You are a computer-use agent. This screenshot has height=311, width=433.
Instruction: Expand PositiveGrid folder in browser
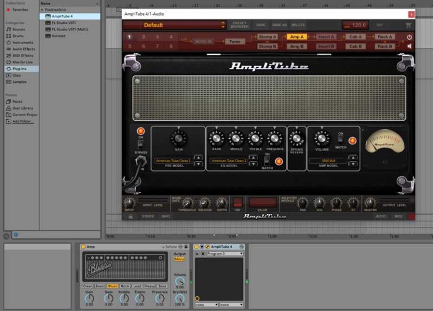coord(42,10)
